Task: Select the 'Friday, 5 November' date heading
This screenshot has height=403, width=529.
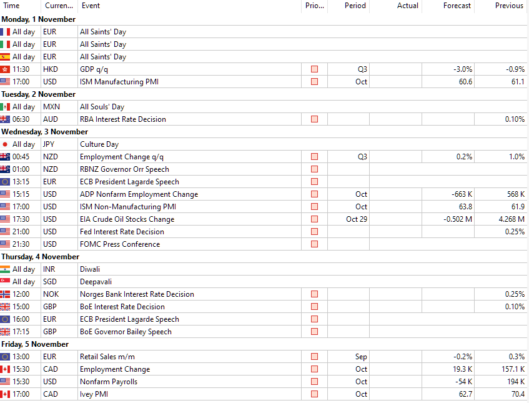Action: 35,344
